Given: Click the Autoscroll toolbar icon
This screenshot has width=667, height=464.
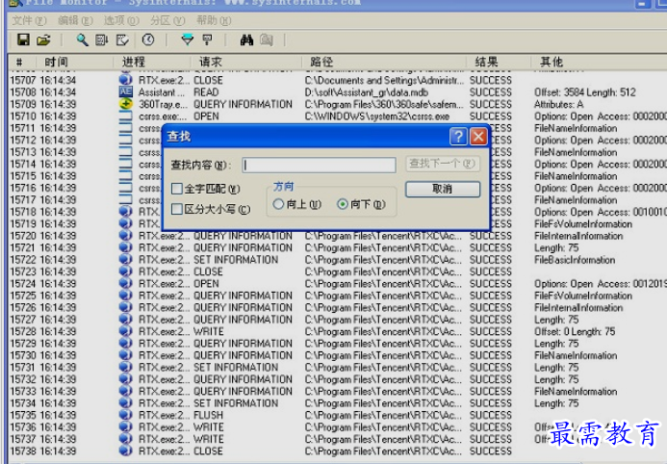Looking at the screenshot, I should 102,40.
